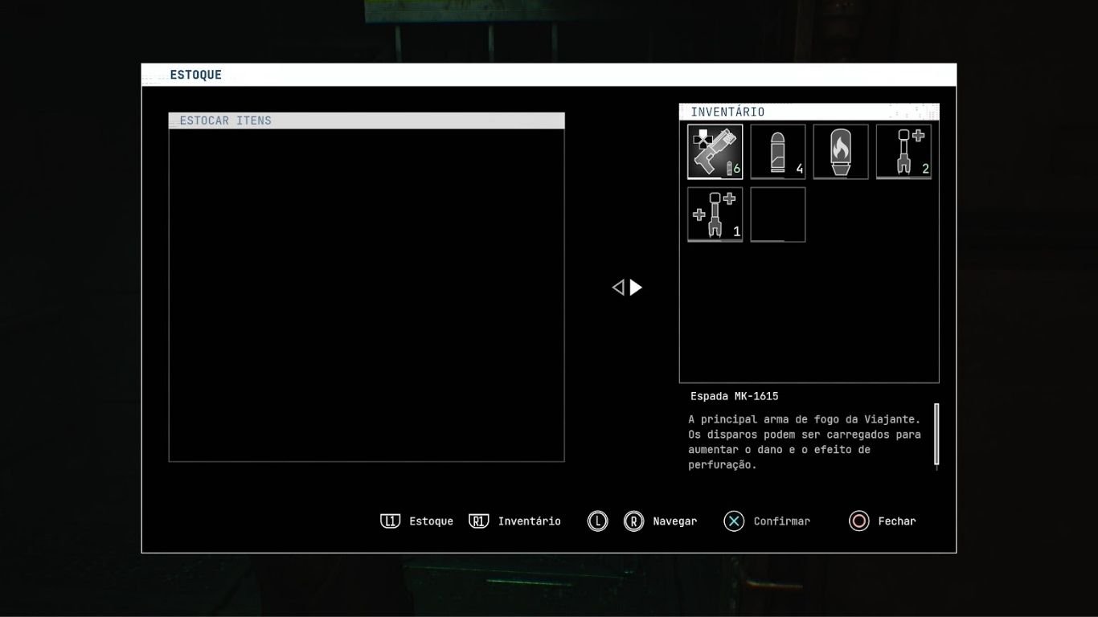This screenshot has height=617, width=1098.
Task: Click the R1 button icon
Action: click(479, 521)
